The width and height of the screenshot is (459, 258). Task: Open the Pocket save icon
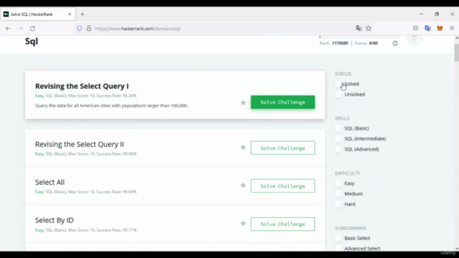pyautogui.click(x=415, y=29)
